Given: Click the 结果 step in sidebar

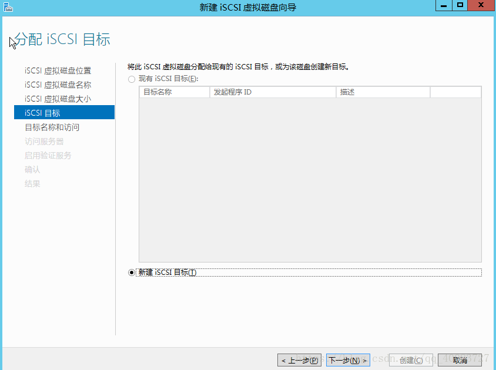Looking at the screenshot, I should click(32, 184).
